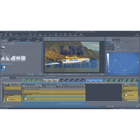Open the Manuelle Eingabe tab in Eigenschaften
Screen dimensions: 140x140
click(x=116, y=40)
